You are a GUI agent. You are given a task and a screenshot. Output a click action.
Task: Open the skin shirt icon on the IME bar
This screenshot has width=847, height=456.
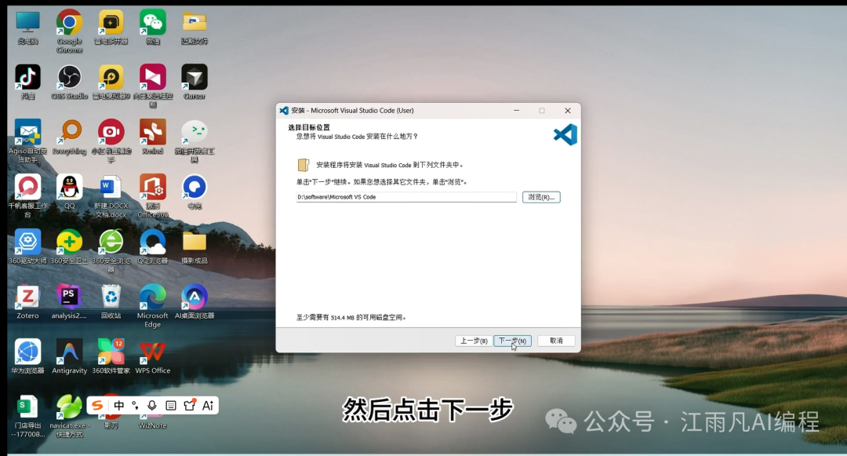coord(190,405)
